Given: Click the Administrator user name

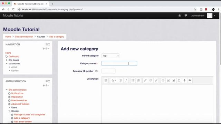Looking at the screenshot, I should point(198,15).
